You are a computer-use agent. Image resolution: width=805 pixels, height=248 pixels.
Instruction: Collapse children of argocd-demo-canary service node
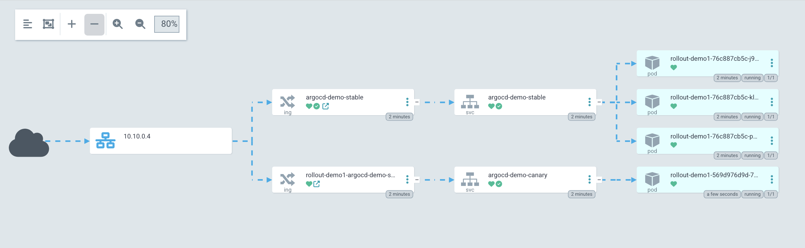pyautogui.click(x=599, y=180)
